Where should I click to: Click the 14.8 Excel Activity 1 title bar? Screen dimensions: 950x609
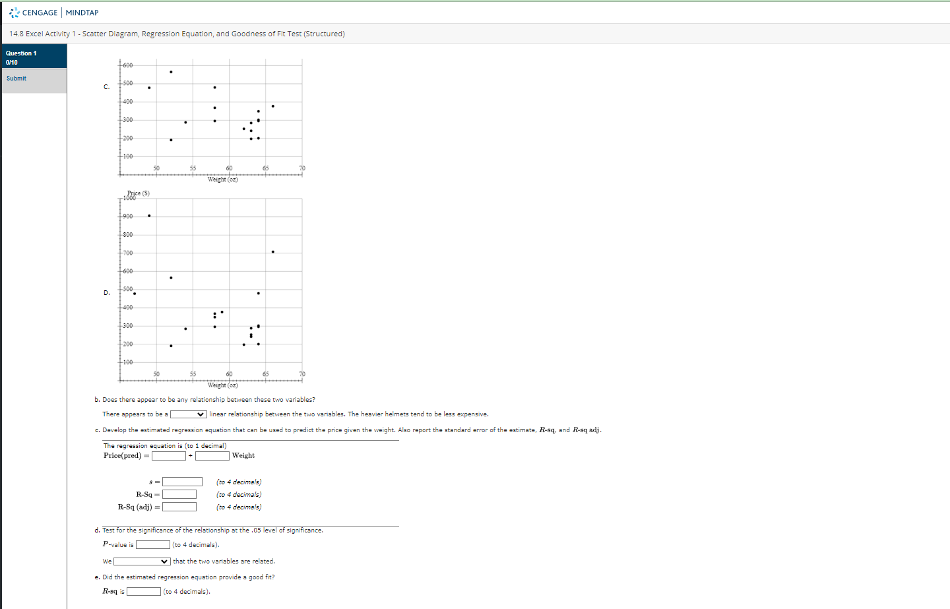coord(175,34)
